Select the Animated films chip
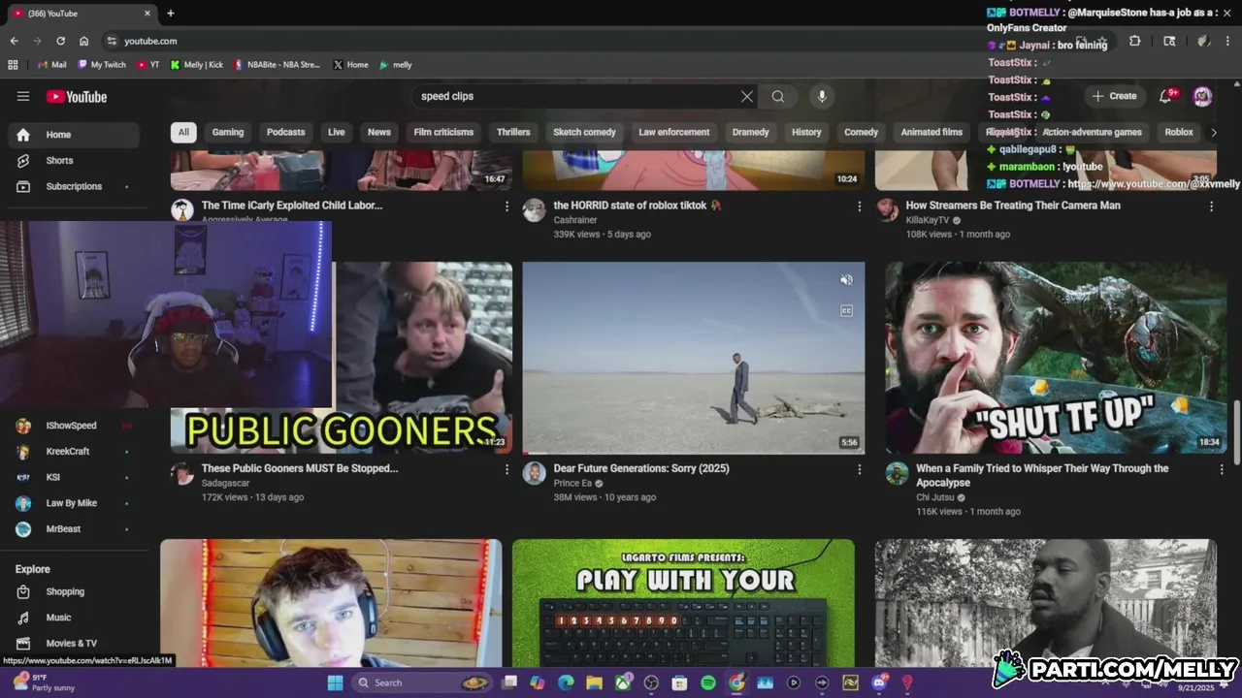This screenshot has width=1242, height=698. tap(931, 132)
